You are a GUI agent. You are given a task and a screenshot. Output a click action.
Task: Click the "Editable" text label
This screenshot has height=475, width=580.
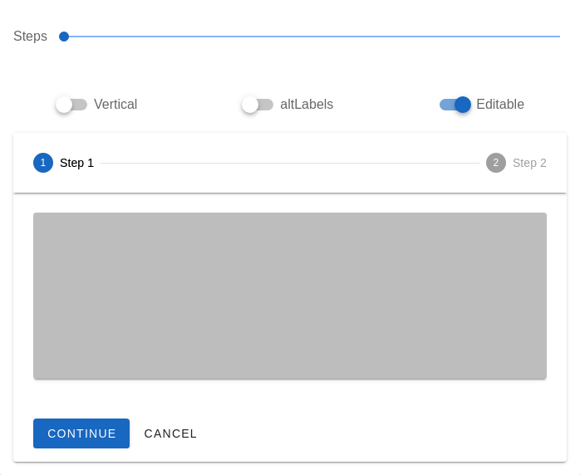500,105
